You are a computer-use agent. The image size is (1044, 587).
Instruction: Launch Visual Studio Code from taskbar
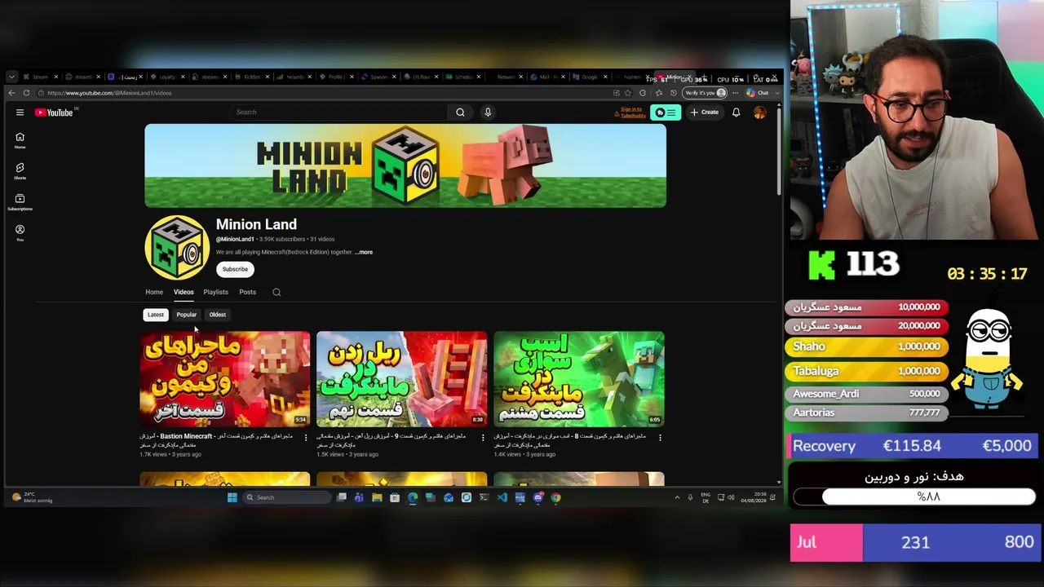click(x=502, y=497)
